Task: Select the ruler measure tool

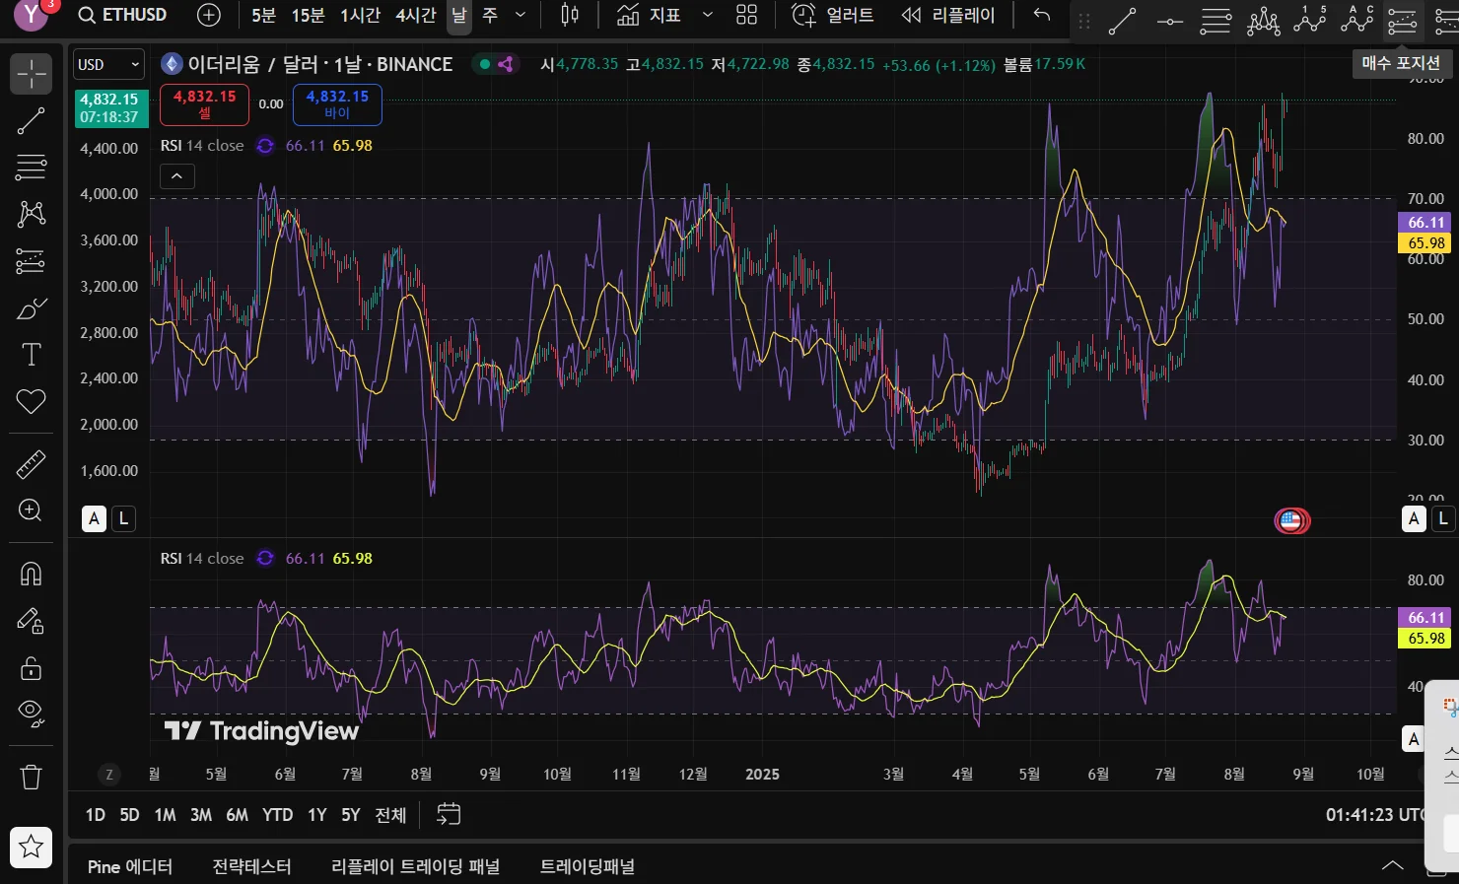Action: click(x=31, y=463)
